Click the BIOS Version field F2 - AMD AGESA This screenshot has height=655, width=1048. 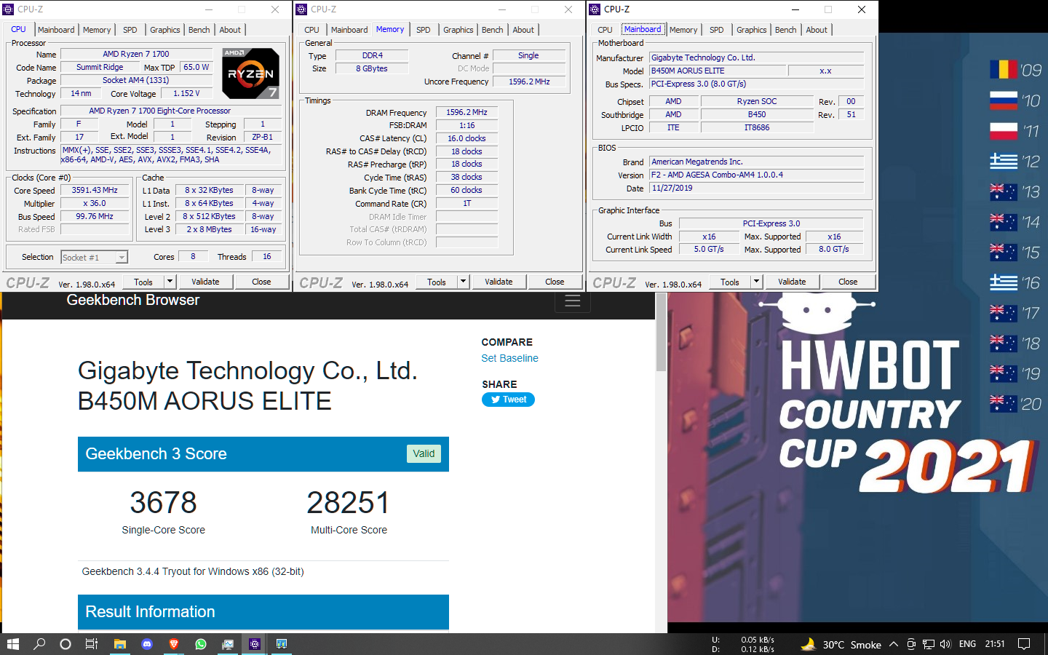tap(756, 175)
